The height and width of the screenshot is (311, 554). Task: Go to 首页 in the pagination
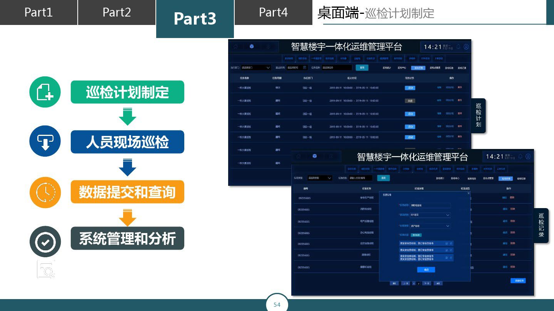tap(394, 283)
